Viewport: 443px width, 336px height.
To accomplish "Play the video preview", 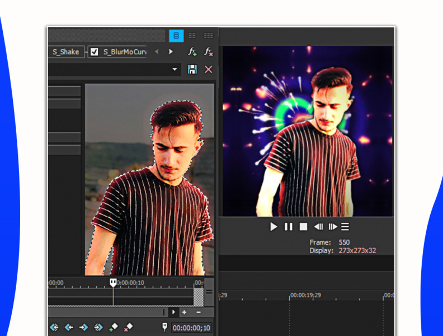I will click(274, 227).
